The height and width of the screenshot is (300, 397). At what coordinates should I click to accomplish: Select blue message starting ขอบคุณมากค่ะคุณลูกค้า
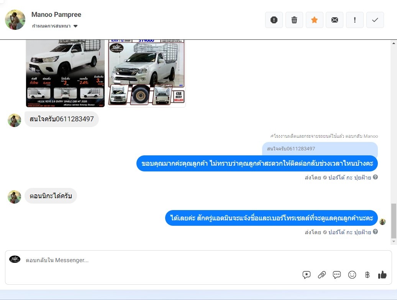click(x=257, y=163)
